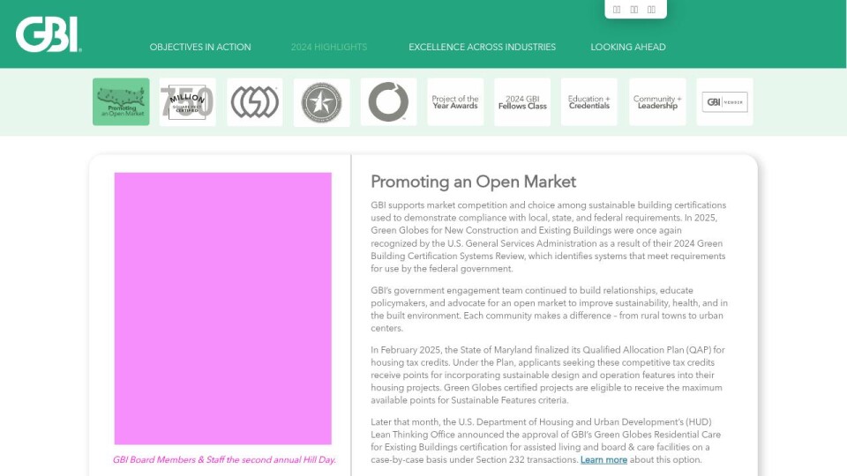Go to the 2024 Highlights section
Viewport: 847px width, 476px height.
point(329,47)
